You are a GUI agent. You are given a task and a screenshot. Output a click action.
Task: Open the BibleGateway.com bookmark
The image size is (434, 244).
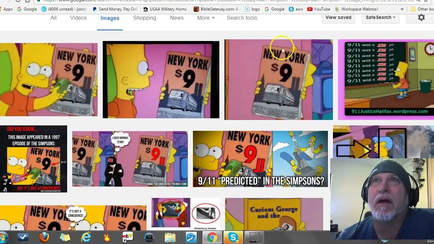[216, 9]
